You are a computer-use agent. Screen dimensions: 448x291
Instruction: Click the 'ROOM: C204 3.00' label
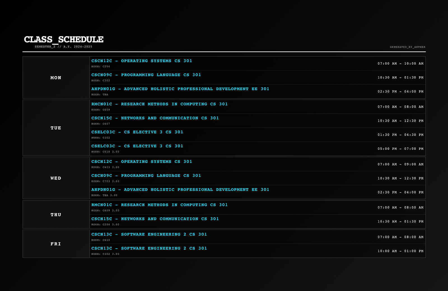click(105, 225)
